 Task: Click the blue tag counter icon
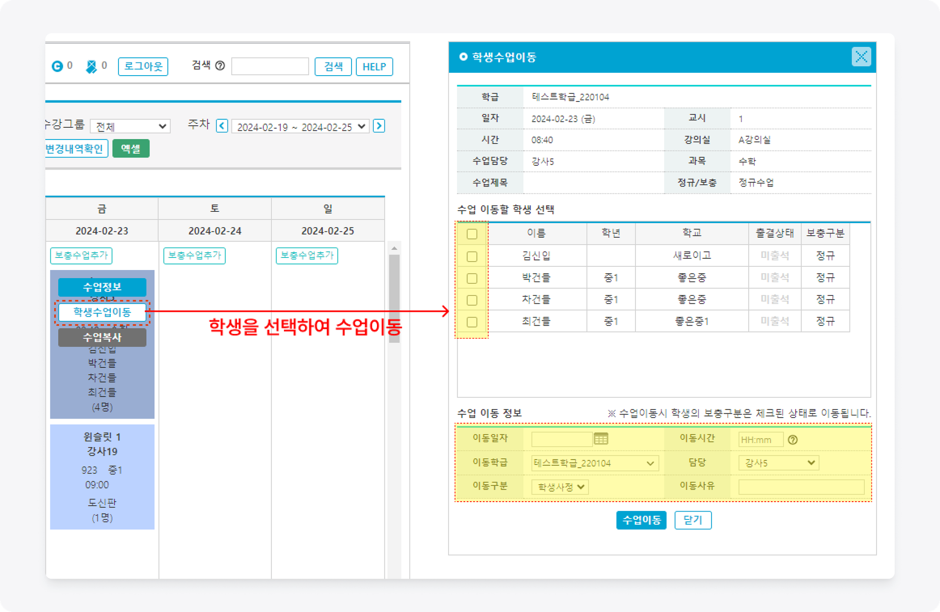91,67
